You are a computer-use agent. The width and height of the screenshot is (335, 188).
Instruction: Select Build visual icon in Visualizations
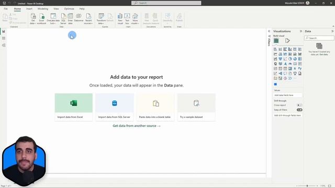point(276,41)
